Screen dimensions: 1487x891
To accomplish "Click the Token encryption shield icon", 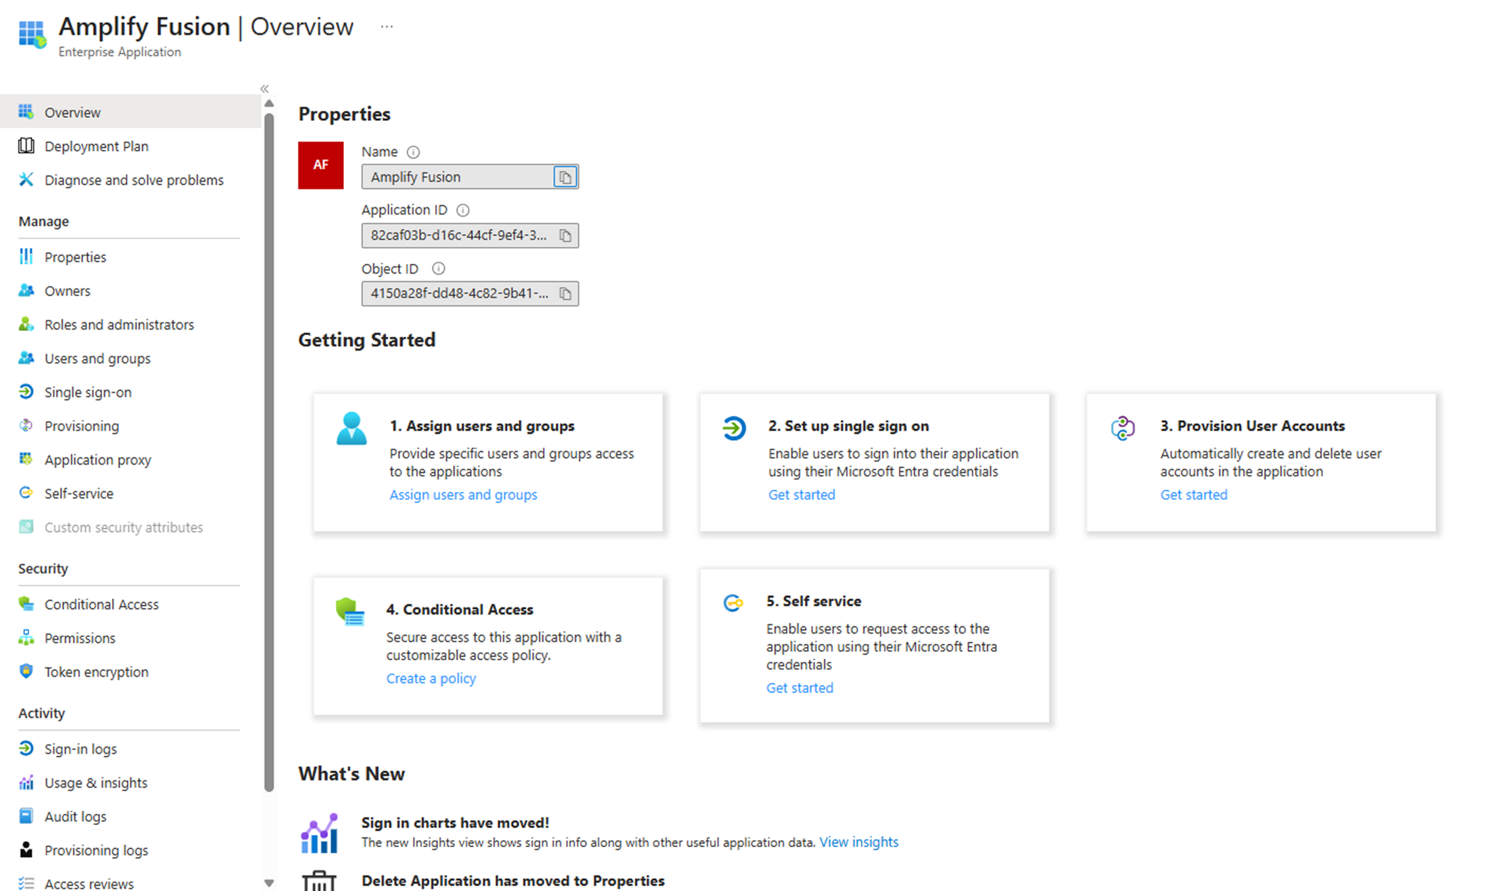I will [26, 671].
